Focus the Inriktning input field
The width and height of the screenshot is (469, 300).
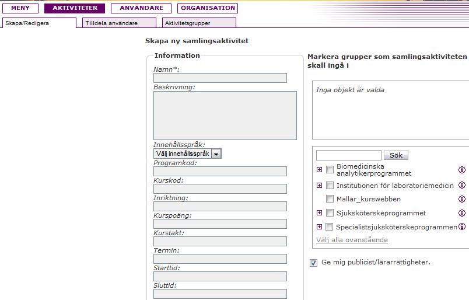[x=220, y=206]
